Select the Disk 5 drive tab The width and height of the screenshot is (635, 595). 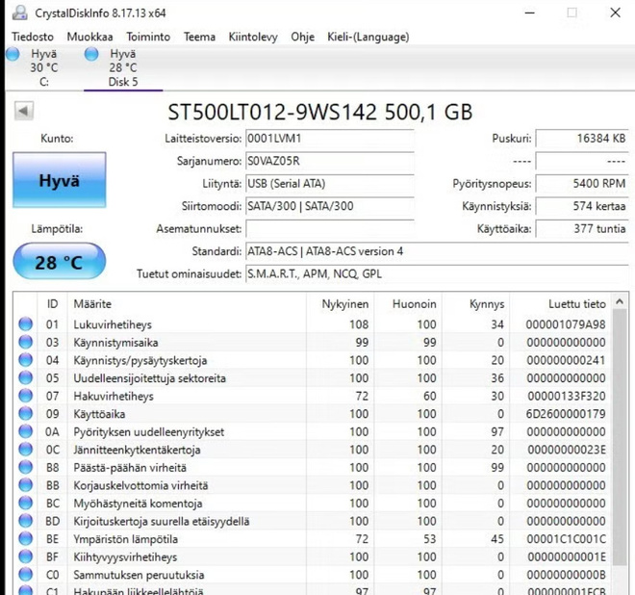coord(123,67)
